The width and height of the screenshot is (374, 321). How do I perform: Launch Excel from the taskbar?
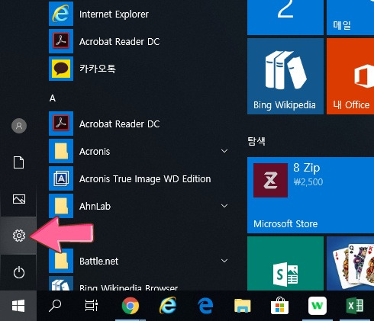coord(355,306)
